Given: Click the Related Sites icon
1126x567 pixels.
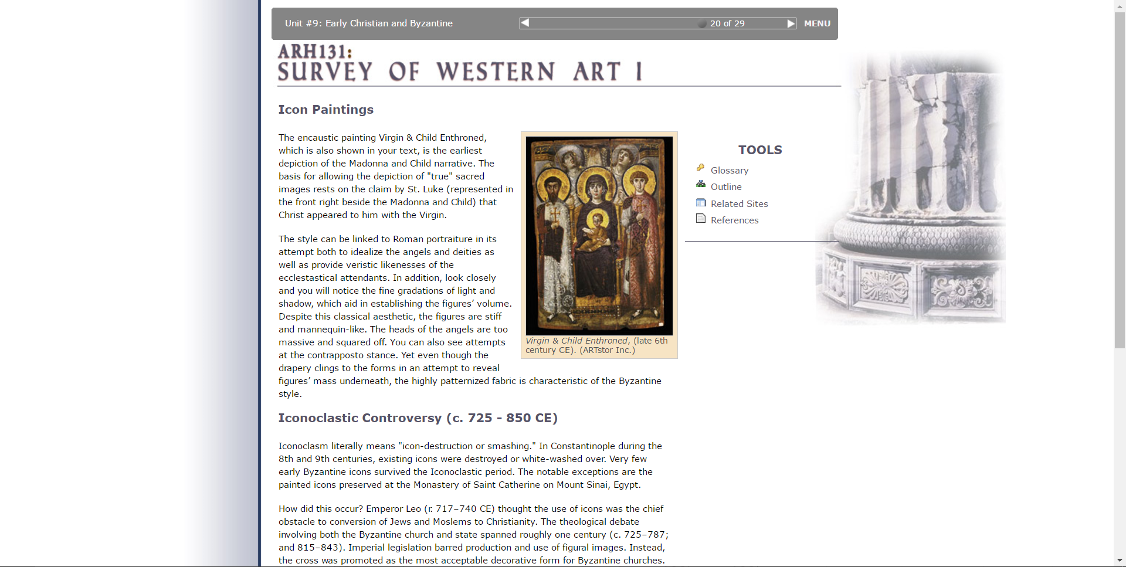Looking at the screenshot, I should click(701, 202).
